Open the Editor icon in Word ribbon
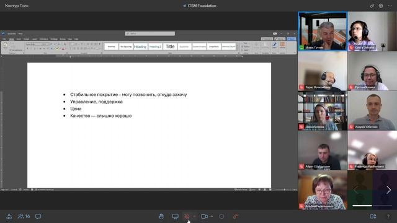 [x=274, y=45]
